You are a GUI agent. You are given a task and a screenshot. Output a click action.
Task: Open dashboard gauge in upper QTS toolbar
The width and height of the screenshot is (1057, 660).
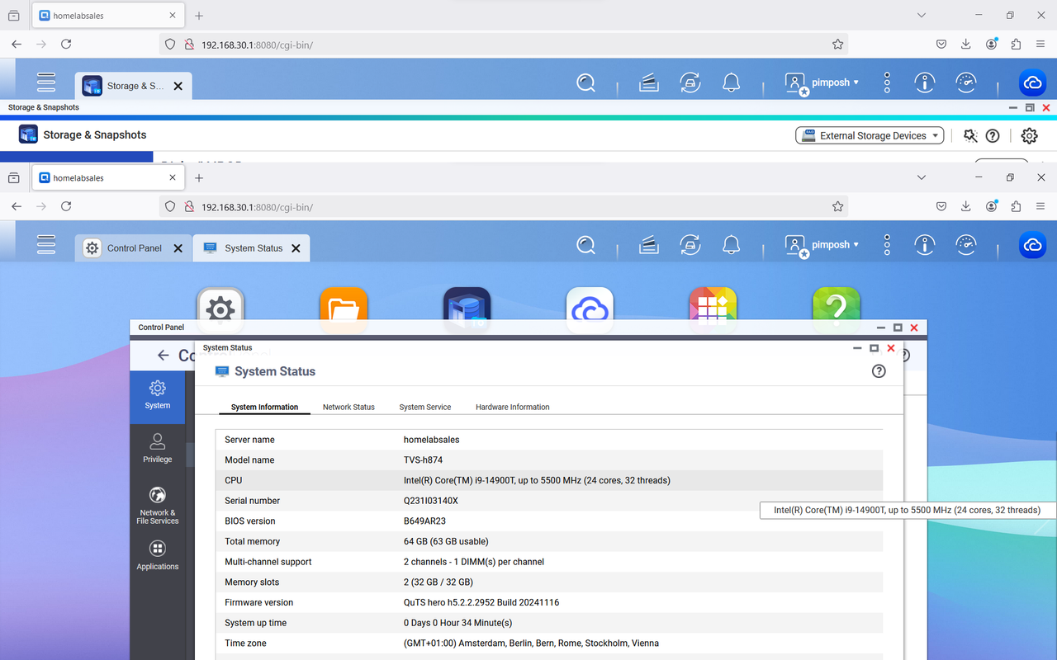click(965, 82)
